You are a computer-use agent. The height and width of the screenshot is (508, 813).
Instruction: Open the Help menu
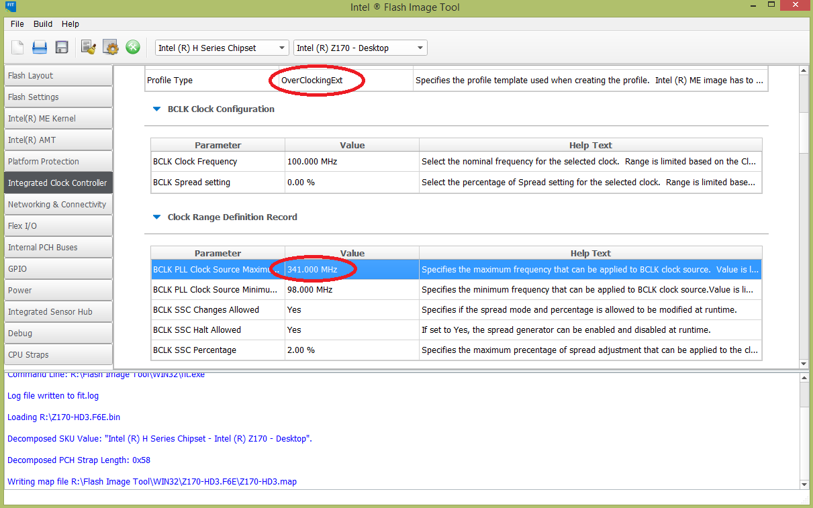click(70, 23)
